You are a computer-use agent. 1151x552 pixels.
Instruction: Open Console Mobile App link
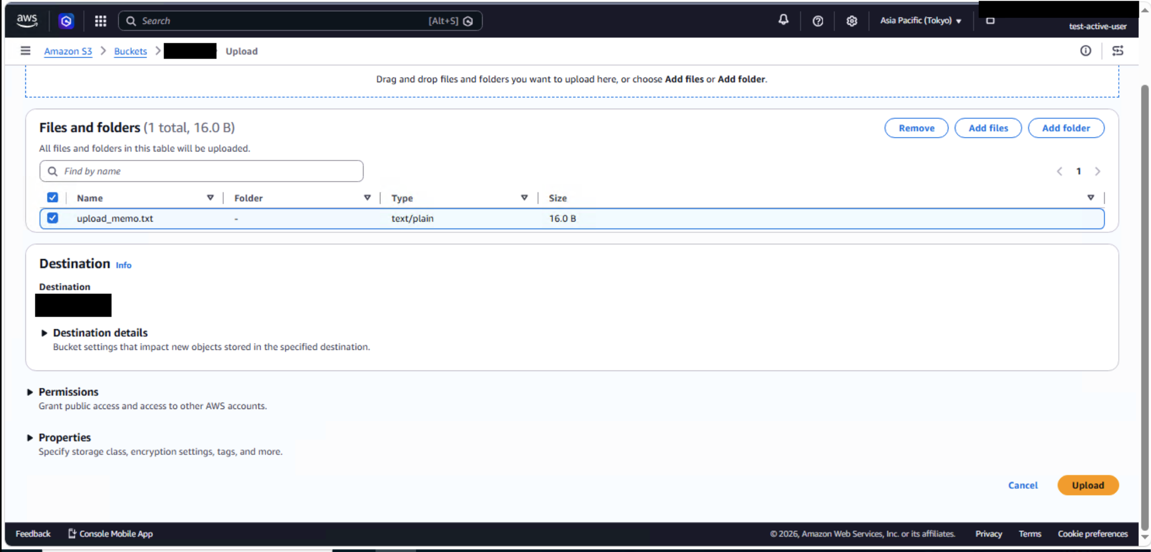pyautogui.click(x=110, y=534)
